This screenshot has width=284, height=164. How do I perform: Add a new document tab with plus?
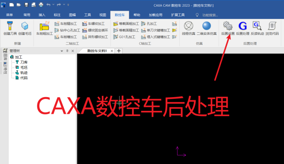click(119, 51)
